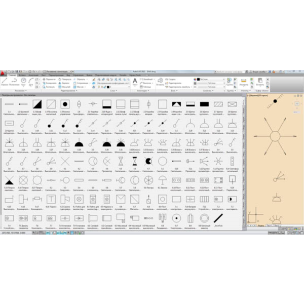The width and height of the screenshot is (304, 304).
Task: Click the black layer color swatch
Action: pos(108,87)
